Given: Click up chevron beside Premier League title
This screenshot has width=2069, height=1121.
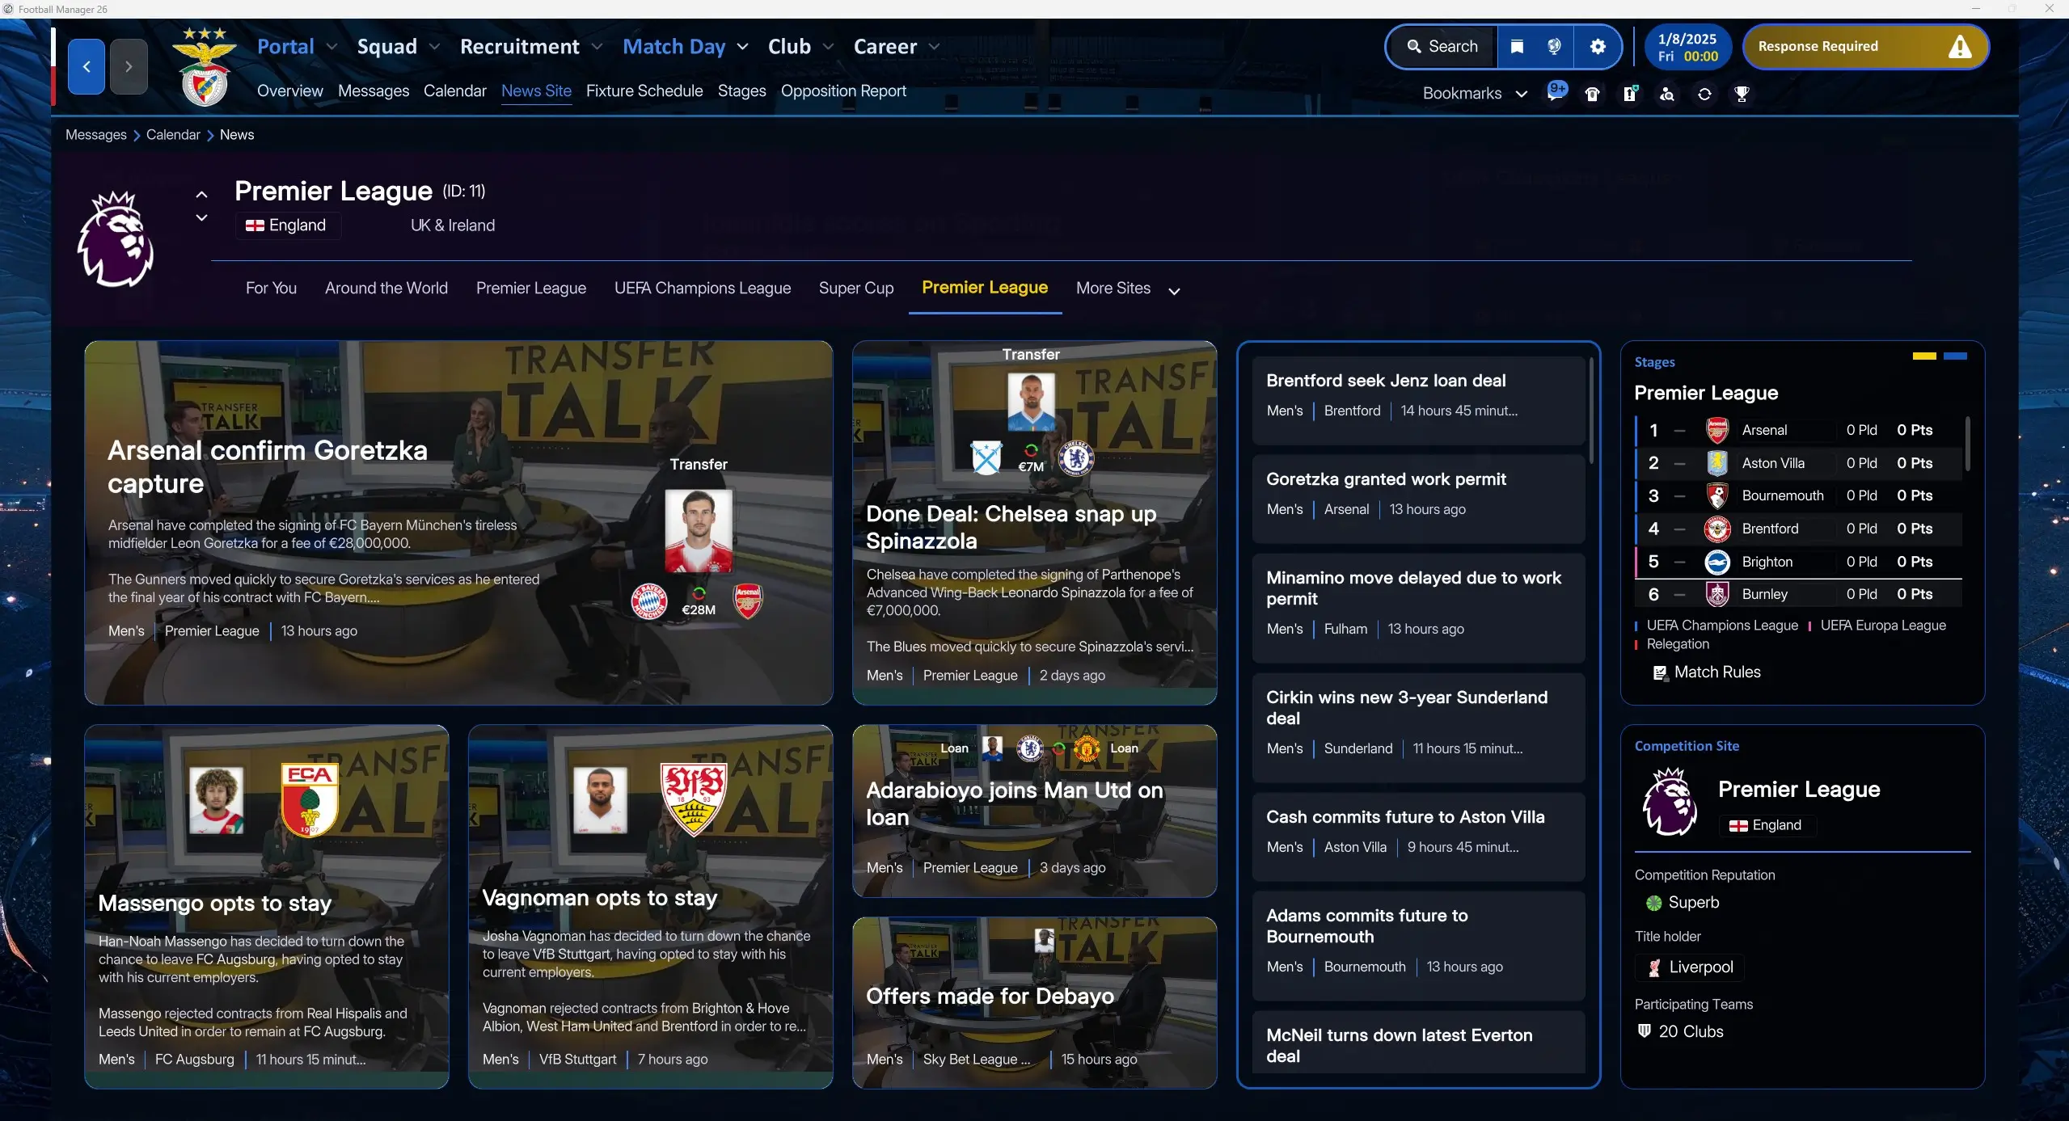Looking at the screenshot, I should [x=202, y=195].
